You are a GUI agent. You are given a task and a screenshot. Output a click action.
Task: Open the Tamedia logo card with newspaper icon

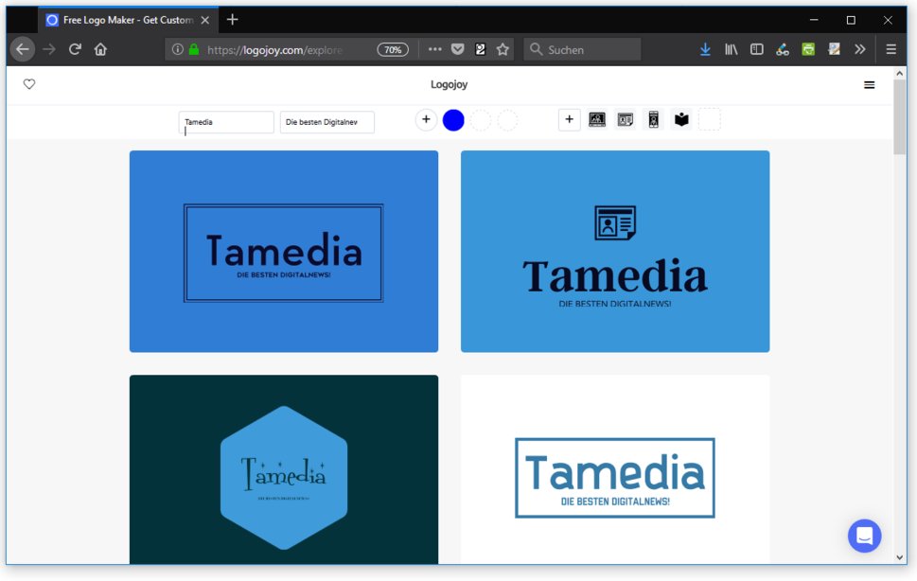click(615, 252)
